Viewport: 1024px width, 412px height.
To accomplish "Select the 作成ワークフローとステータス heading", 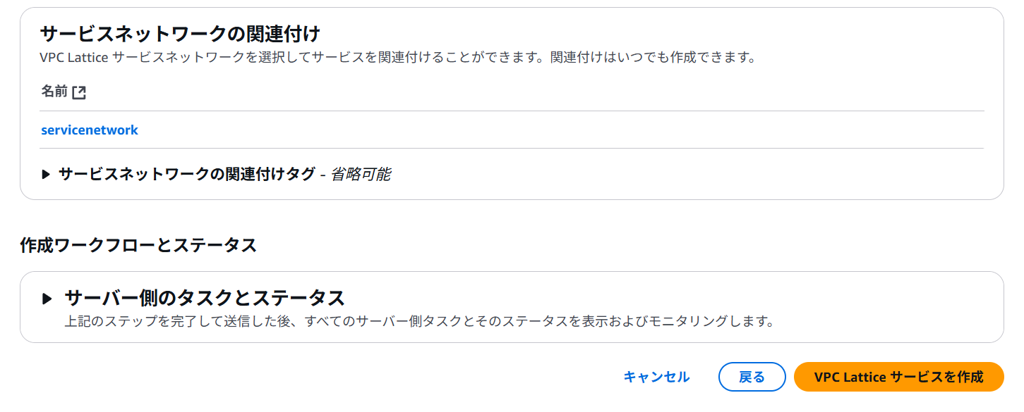I will pyautogui.click(x=138, y=245).
